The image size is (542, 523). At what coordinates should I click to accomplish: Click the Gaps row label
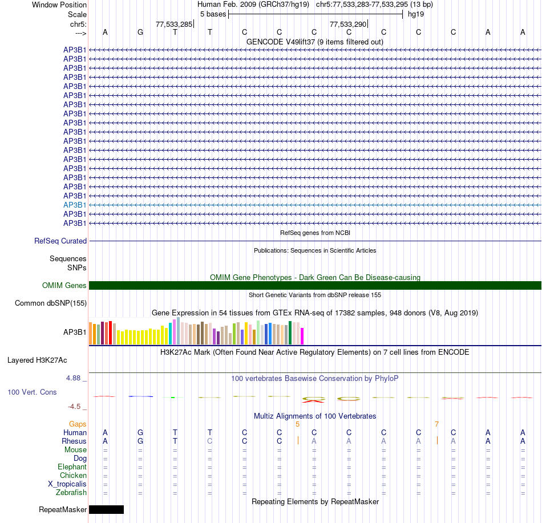[78, 424]
